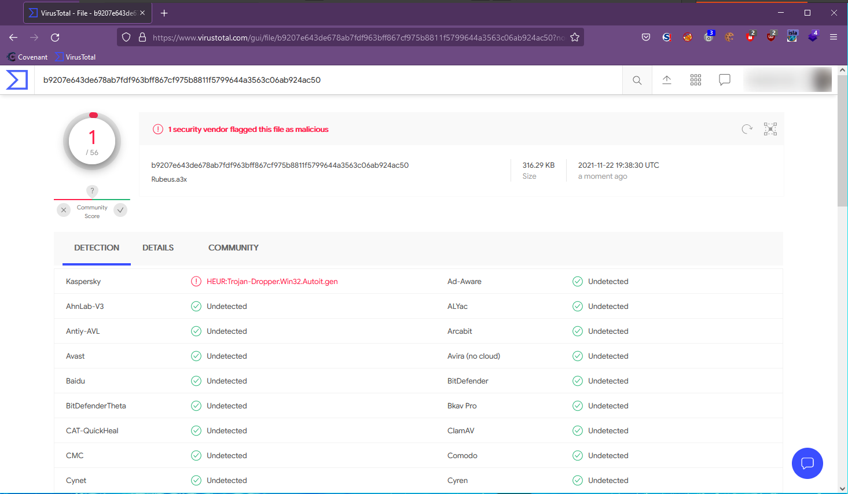Switch to the DETECTION tab
Image resolution: width=848 pixels, height=494 pixels.
97,248
